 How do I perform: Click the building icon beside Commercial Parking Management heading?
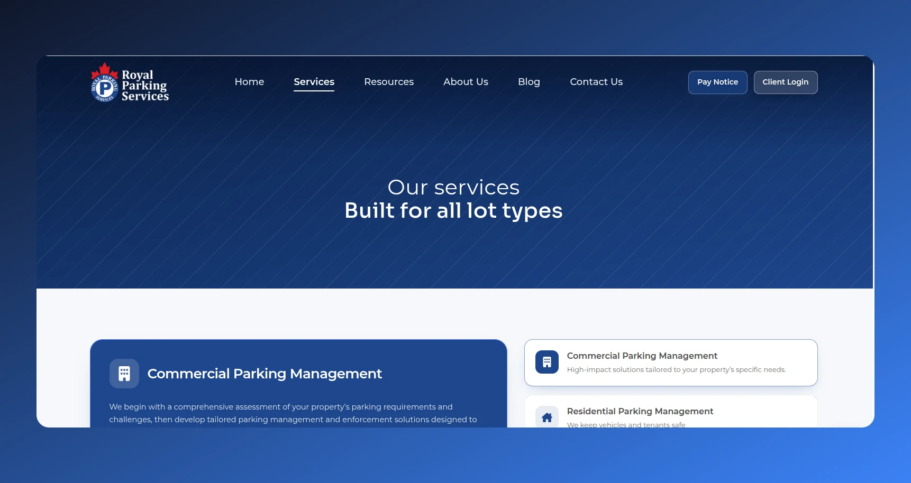point(124,374)
